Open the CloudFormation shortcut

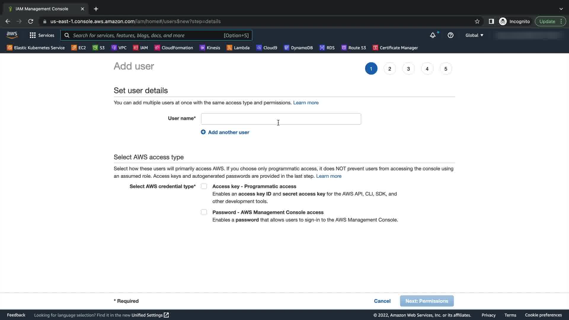(174, 48)
